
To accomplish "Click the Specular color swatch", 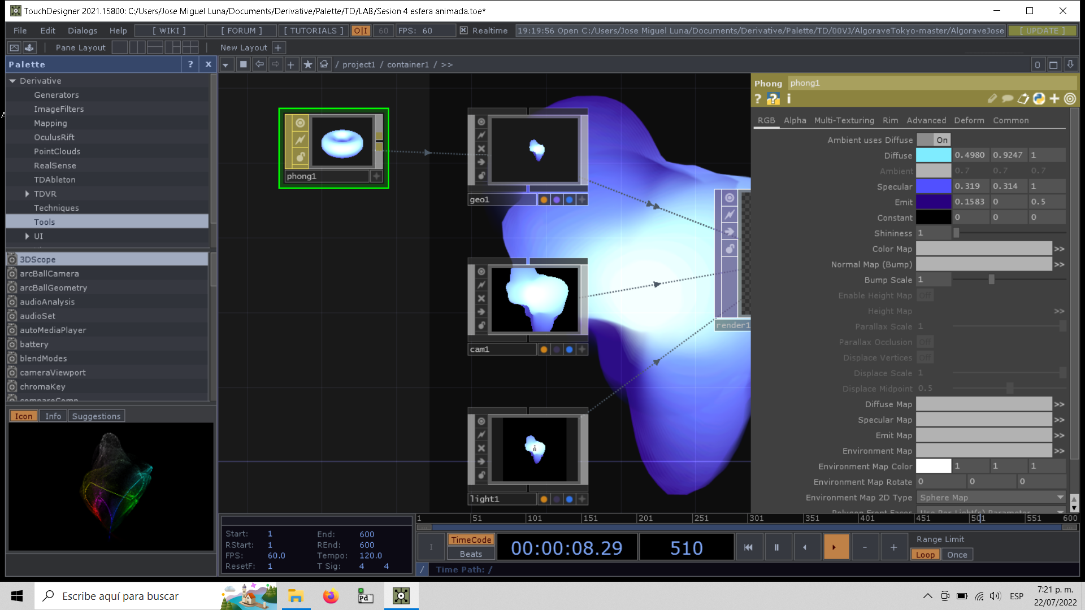I will click(x=934, y=186).
